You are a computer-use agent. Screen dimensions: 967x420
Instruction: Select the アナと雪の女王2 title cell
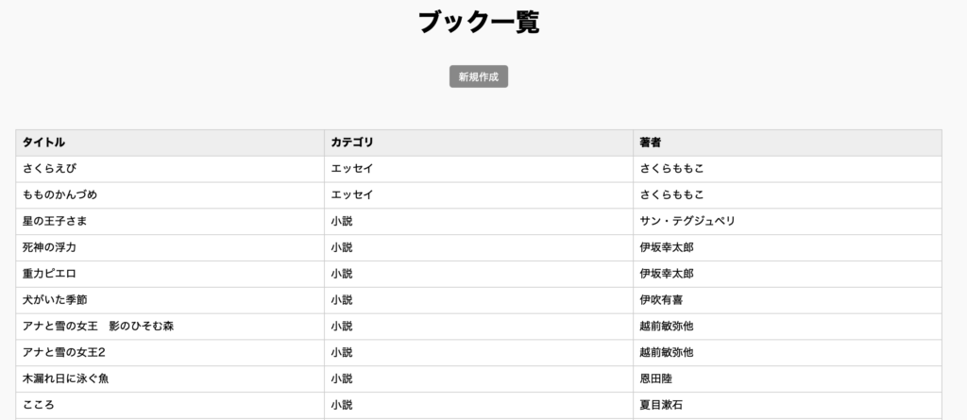click(x=170, y=352)
